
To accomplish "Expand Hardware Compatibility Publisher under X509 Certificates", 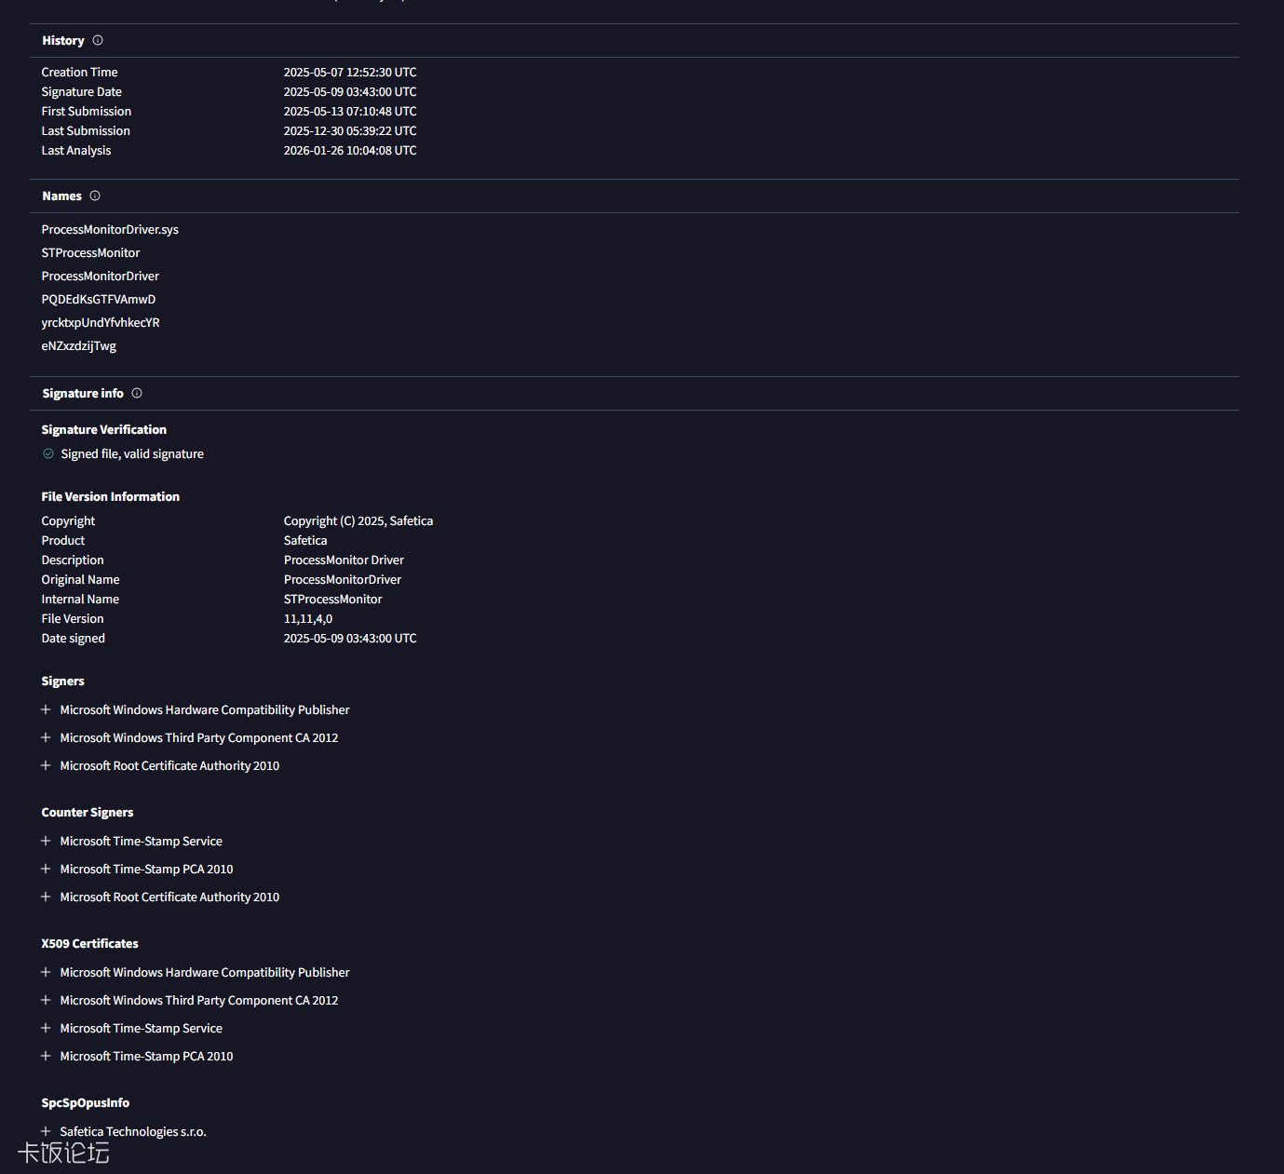I will click(46, 973).
